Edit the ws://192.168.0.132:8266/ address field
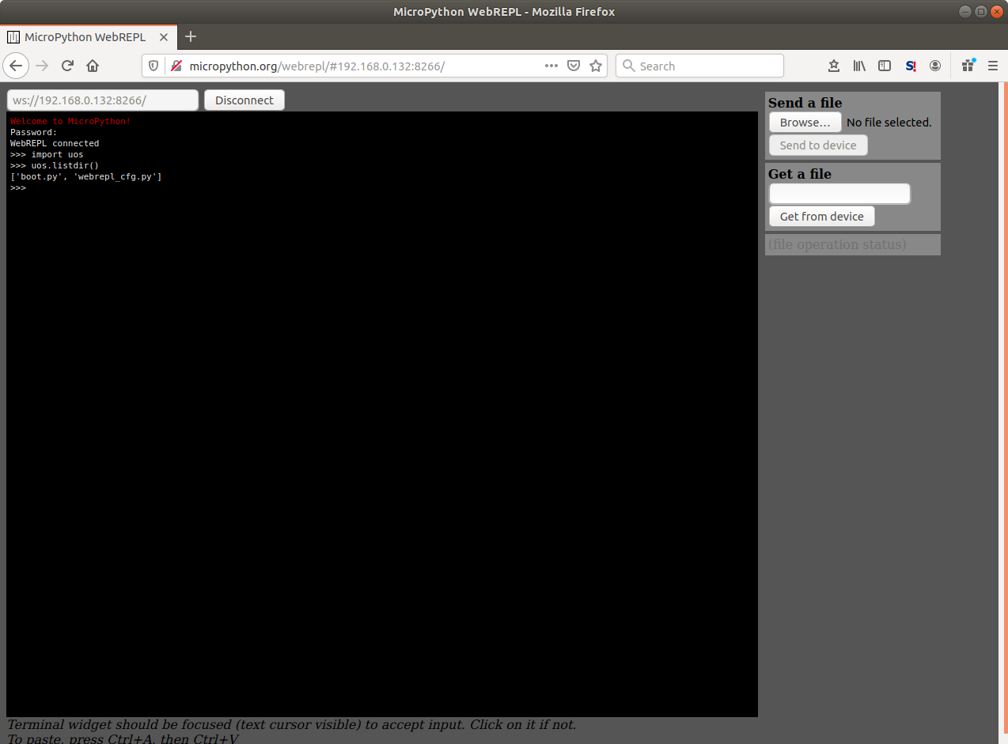The height and width of the screenshot is (744, 1008). tap(103, 100)
